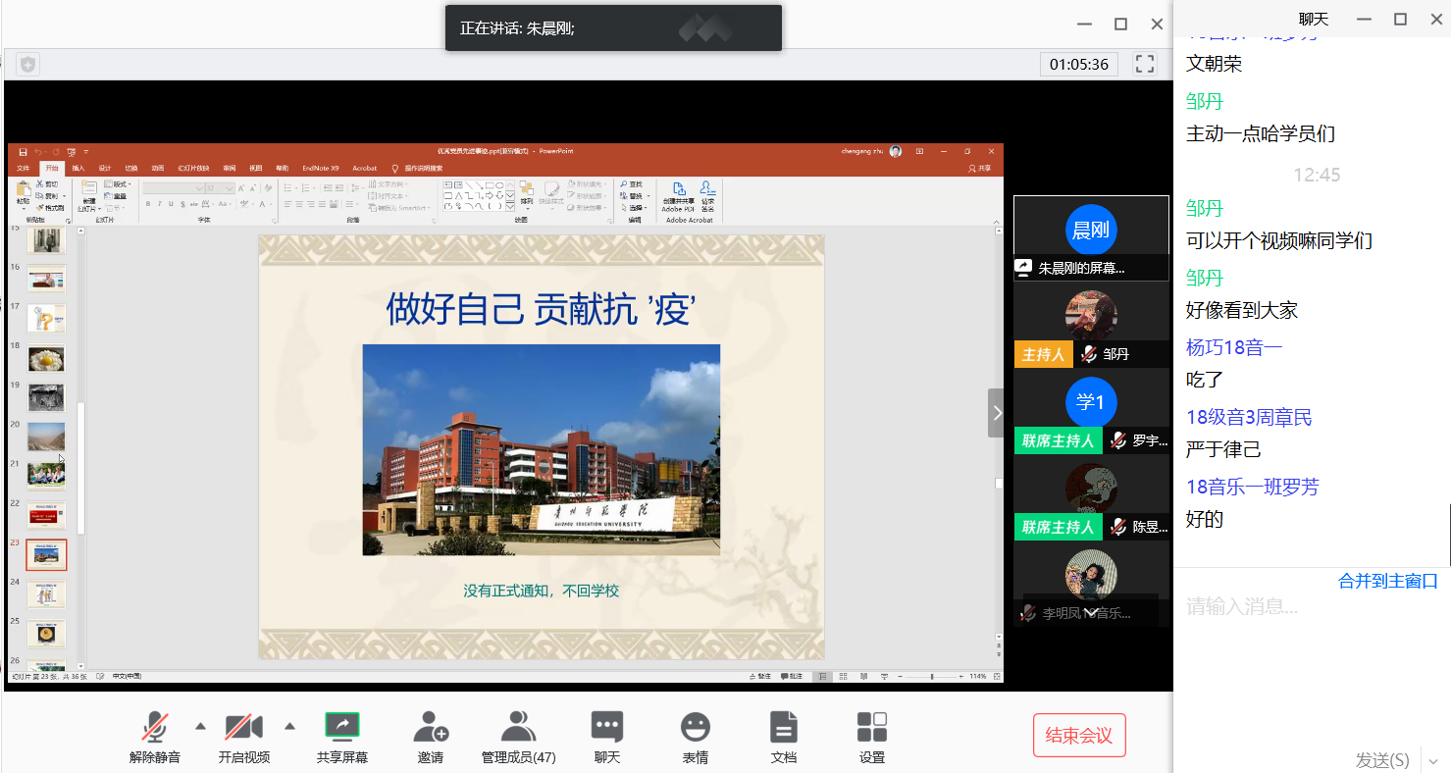1451x773 pixels.
Task: Click the security shield icon
Action: click(x=28, y=65)
